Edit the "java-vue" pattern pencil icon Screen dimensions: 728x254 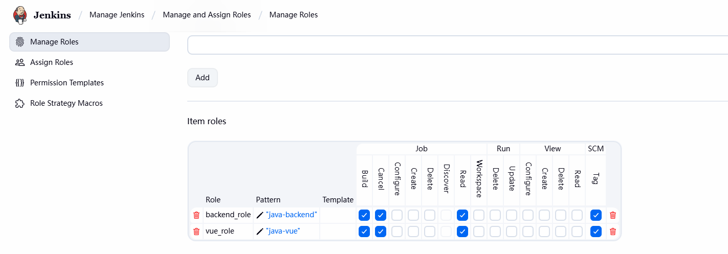click(260, 232)
